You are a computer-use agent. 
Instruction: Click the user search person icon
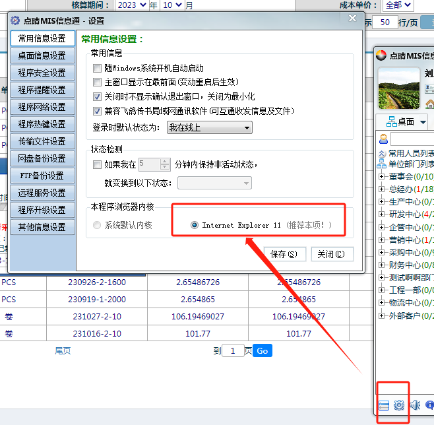[383, 139]
